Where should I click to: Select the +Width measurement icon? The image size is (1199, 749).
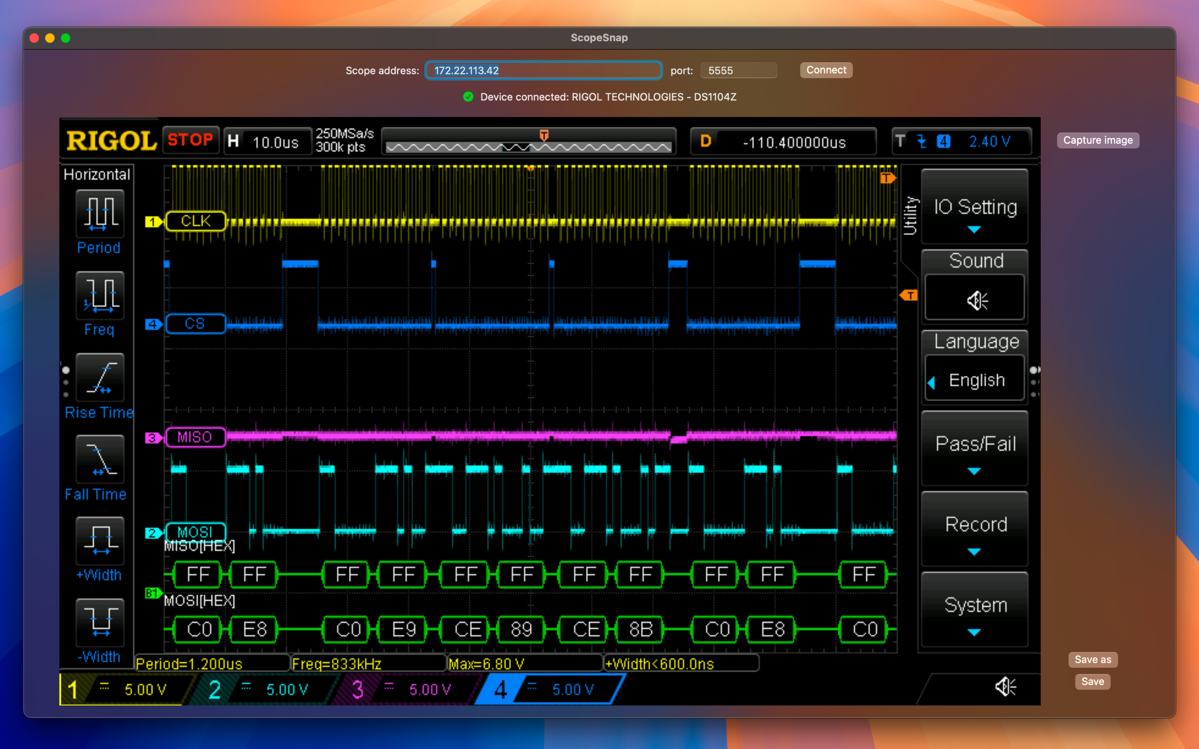(x=100, y=540)
